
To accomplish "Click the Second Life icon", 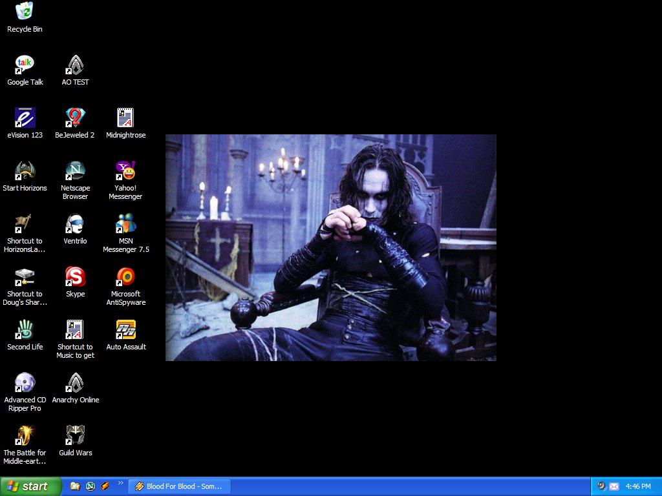I will [25, 329].
